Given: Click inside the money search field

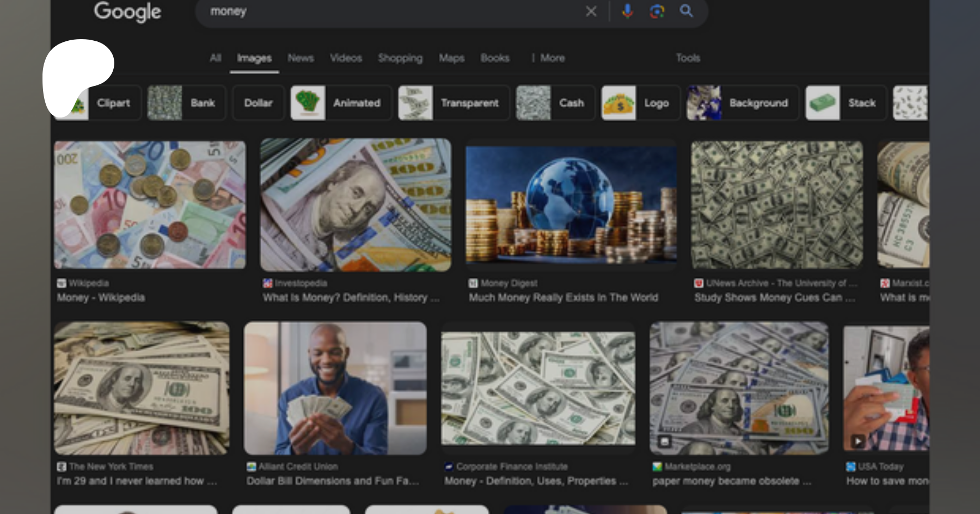Looking at the screenshot, I should pos(381,11).
